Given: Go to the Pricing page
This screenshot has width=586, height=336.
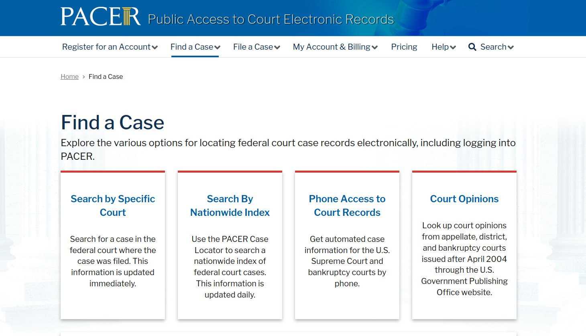Looking at the screenshot, I should 404,47.
